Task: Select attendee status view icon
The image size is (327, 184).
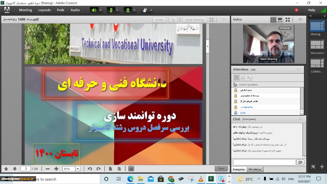Action: (x=249, y=78)
